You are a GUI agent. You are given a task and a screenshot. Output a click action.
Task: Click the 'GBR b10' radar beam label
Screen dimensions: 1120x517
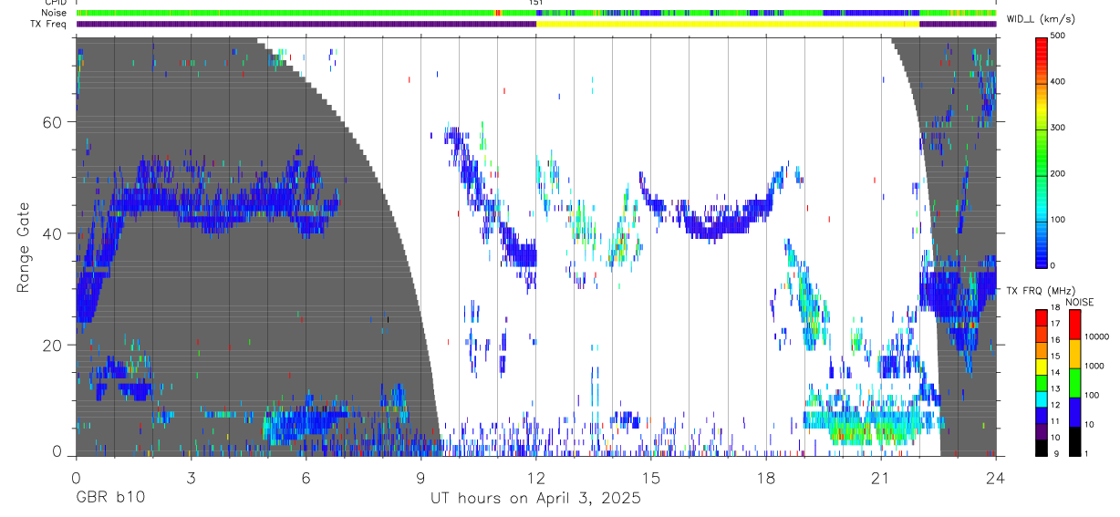pyautogui.click(x=109, y=499)
